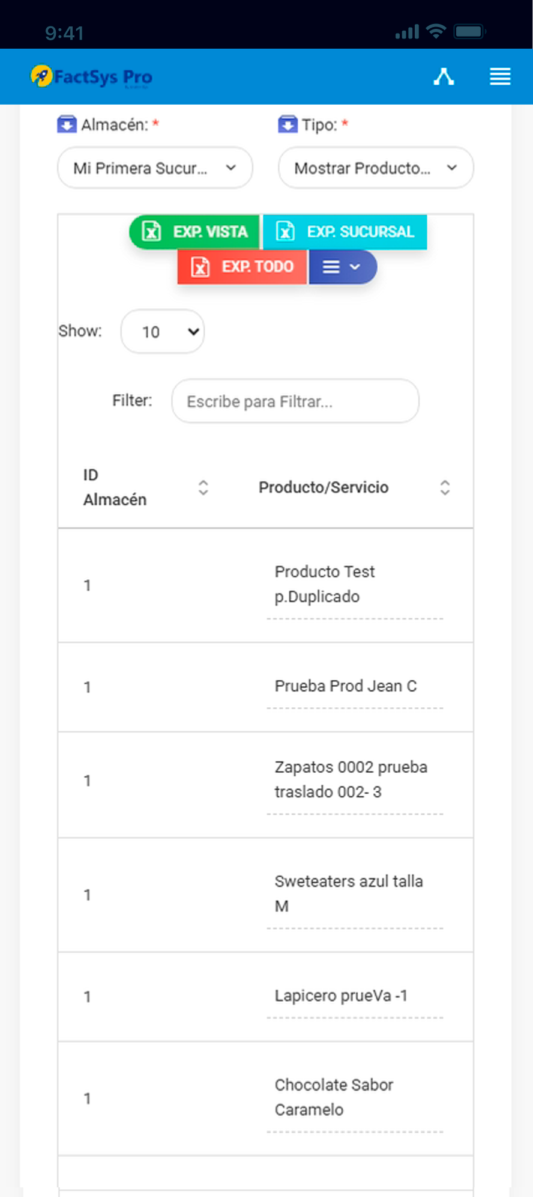Click the network branches icon in header

(x=444, y=76)
